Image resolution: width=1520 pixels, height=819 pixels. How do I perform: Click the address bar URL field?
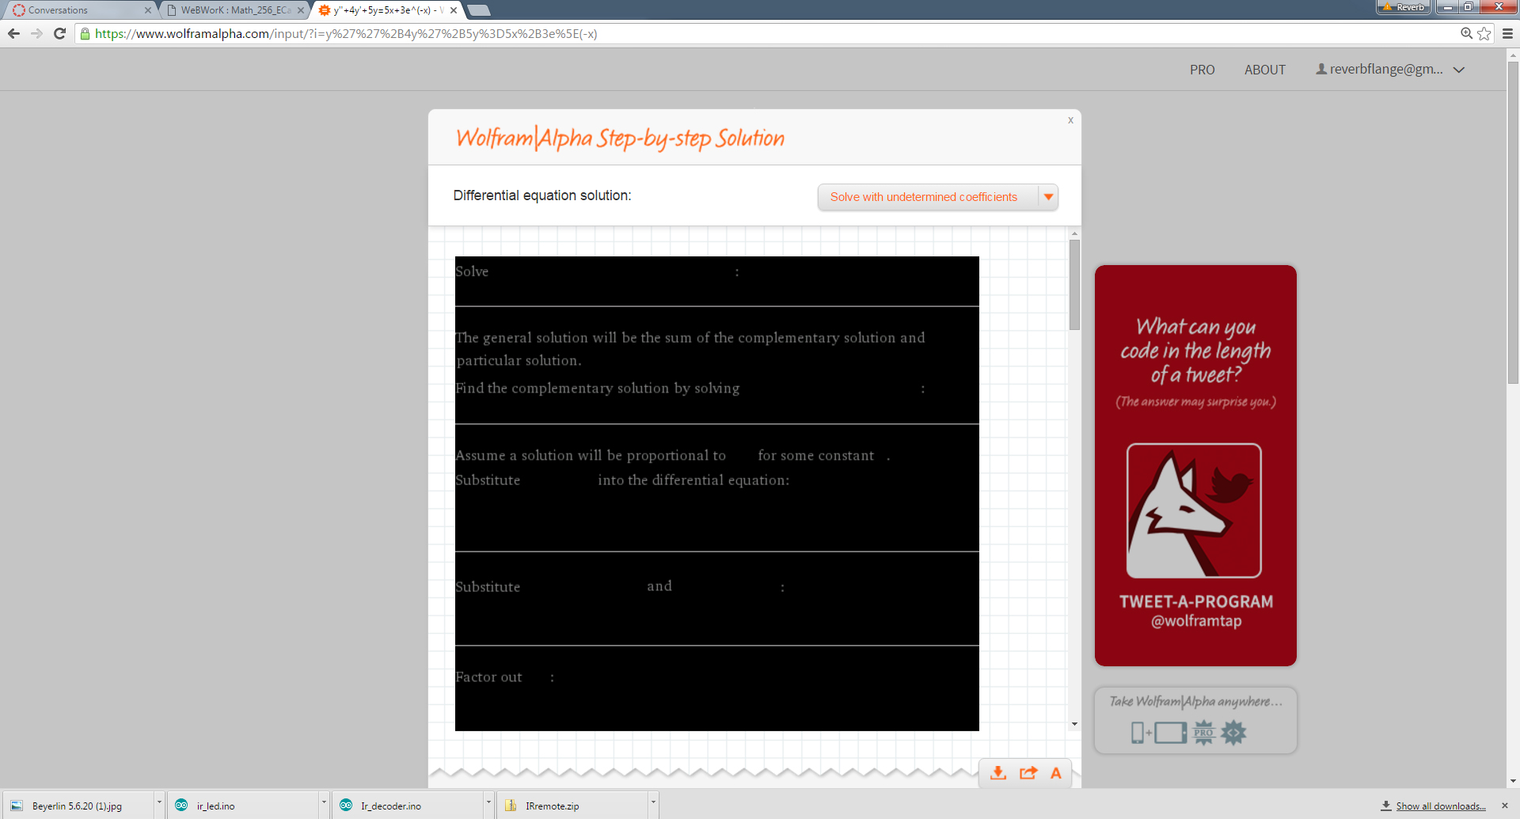click(768, 33)
